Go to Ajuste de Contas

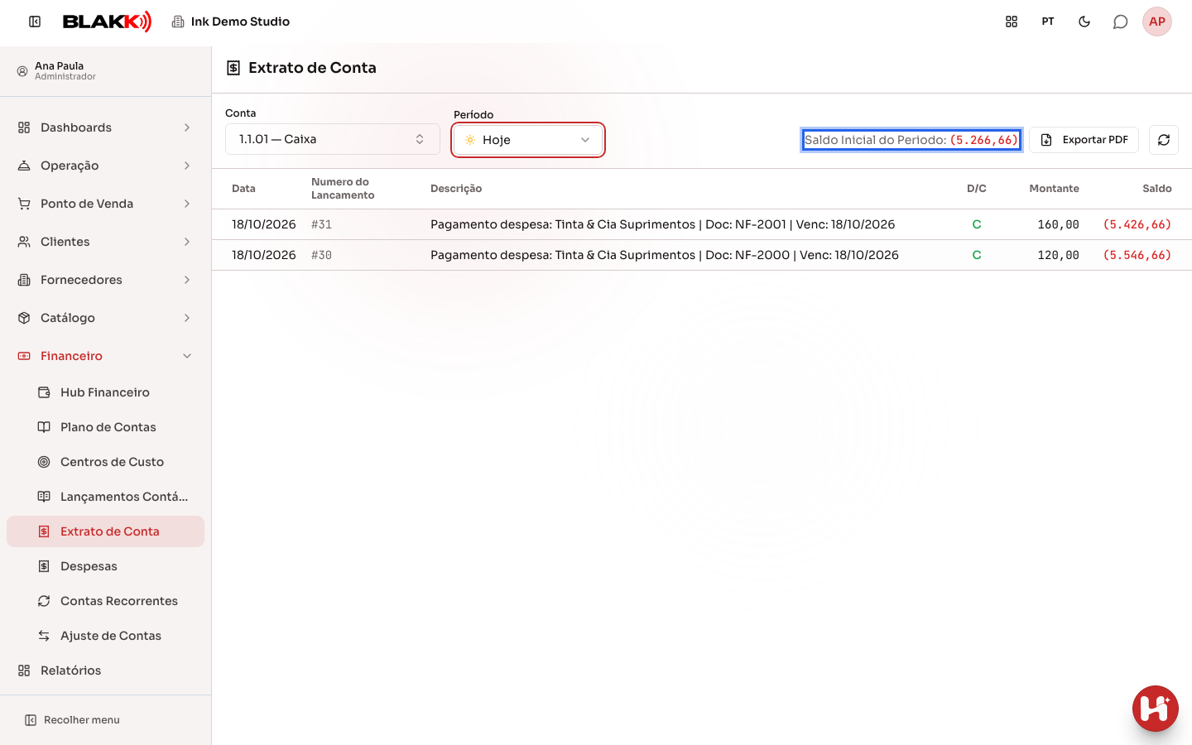tap(106, 636)
